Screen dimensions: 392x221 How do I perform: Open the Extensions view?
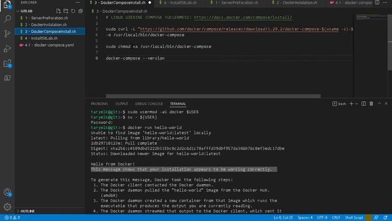(7, 64)
